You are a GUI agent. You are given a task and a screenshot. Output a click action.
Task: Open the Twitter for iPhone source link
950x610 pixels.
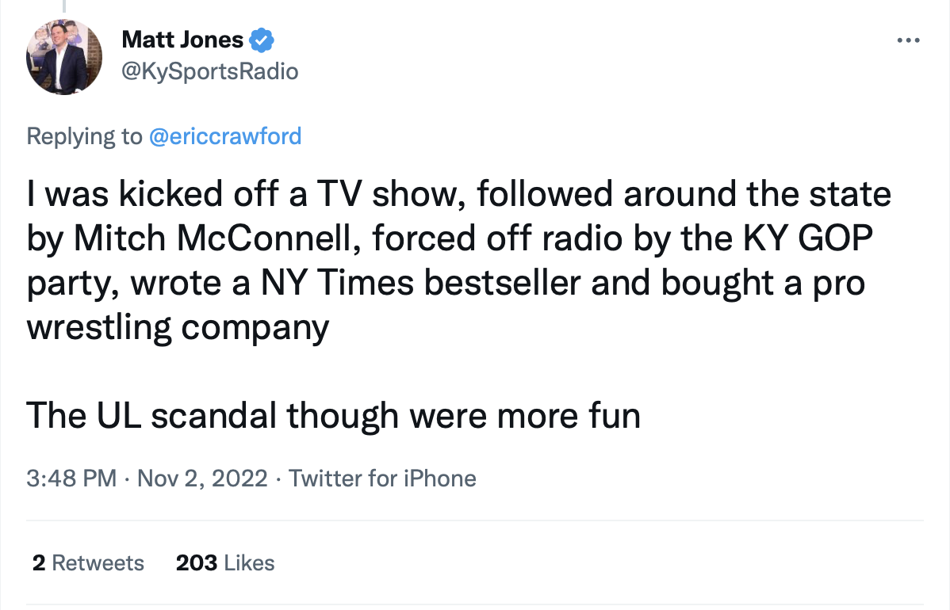382,478
